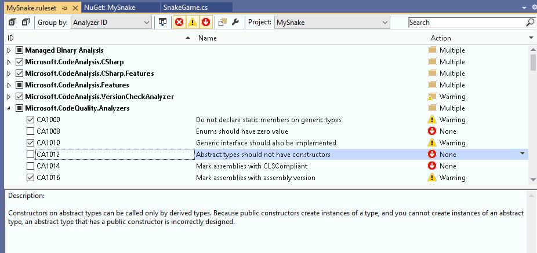This screenshot has height=253, width=537.
Task: Expand the Managed Binary Analysis group
Action: (x=9, y=50)
